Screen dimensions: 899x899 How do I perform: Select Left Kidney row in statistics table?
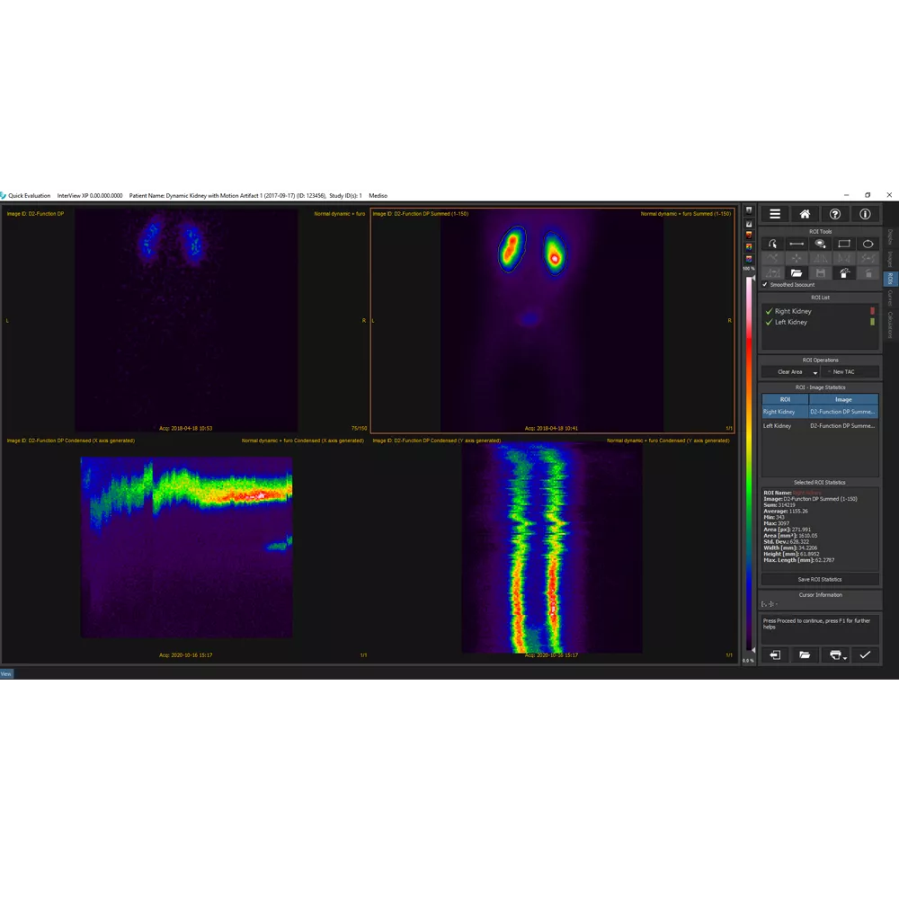tap(820, 426)
